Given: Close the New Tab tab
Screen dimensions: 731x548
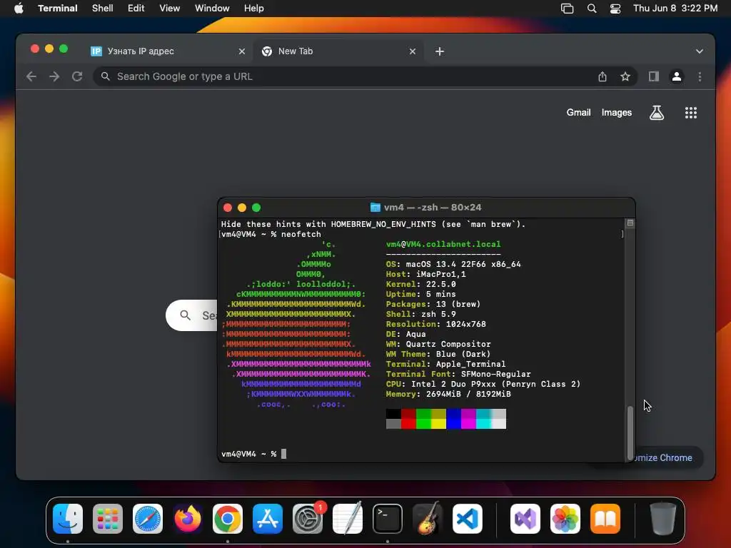Looking at the screenshot, I should click(412, 51).
